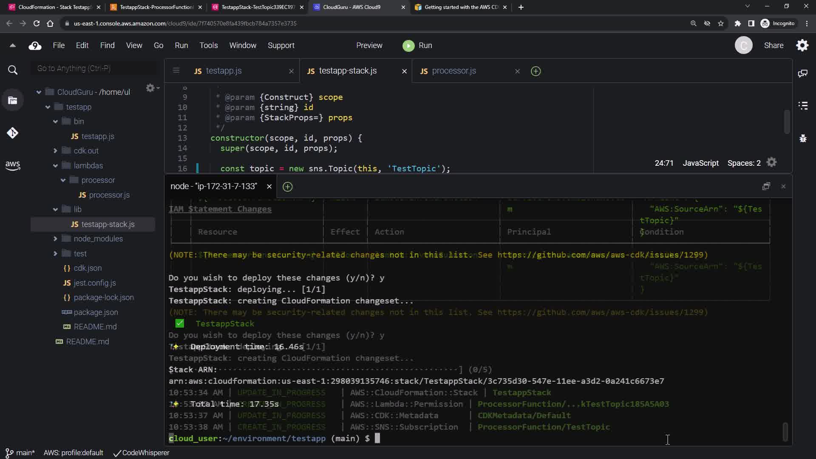Collapse the lambdas folder
This screenshot has width=816, height=459.
55,166
